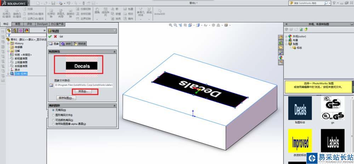Switch to the DimXpert command tab
354x164 pixels.
(x=42, y=24)
